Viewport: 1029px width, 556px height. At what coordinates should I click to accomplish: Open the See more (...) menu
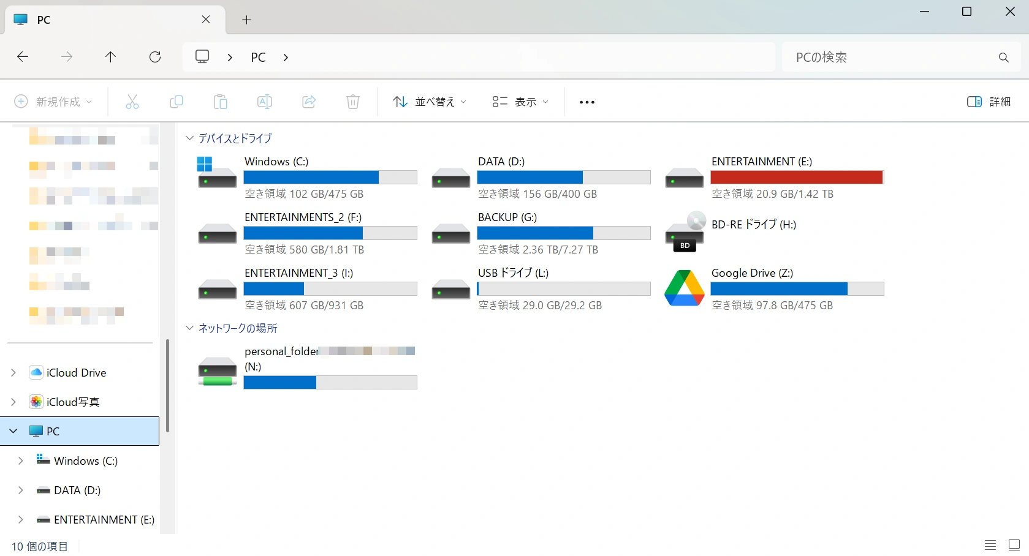click(x=587, y=102)
